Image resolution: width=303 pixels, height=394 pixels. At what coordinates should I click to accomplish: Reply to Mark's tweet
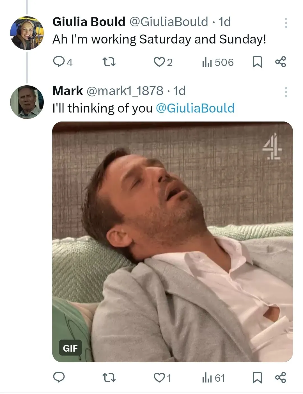59,378
